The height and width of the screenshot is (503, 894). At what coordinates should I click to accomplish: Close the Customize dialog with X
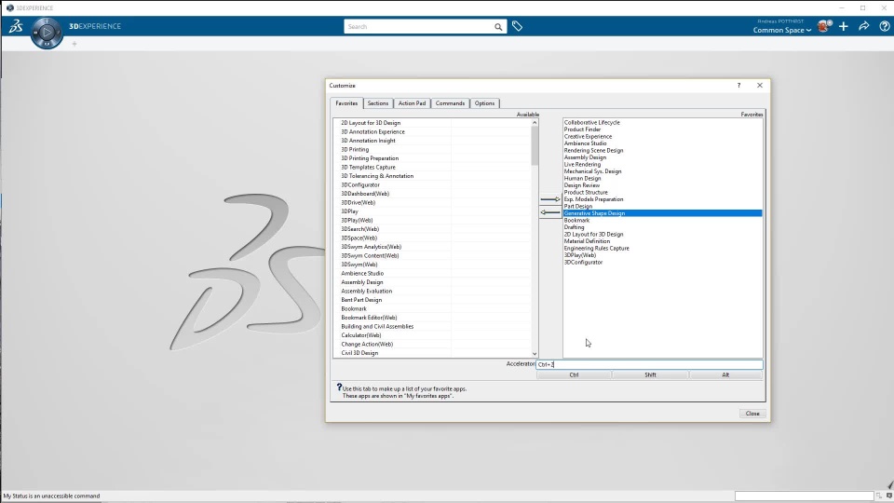pyautogui.click(x=760, y=86)
